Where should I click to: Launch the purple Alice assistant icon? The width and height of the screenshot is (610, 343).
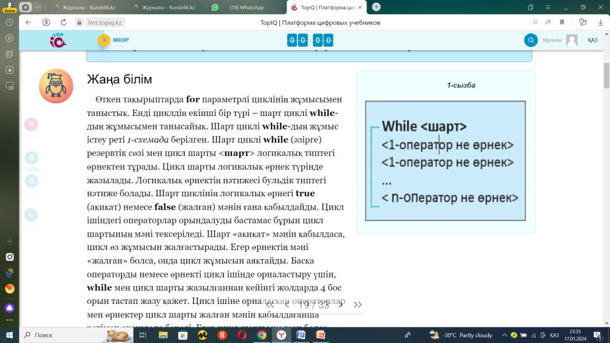click(x=10, y=308)
